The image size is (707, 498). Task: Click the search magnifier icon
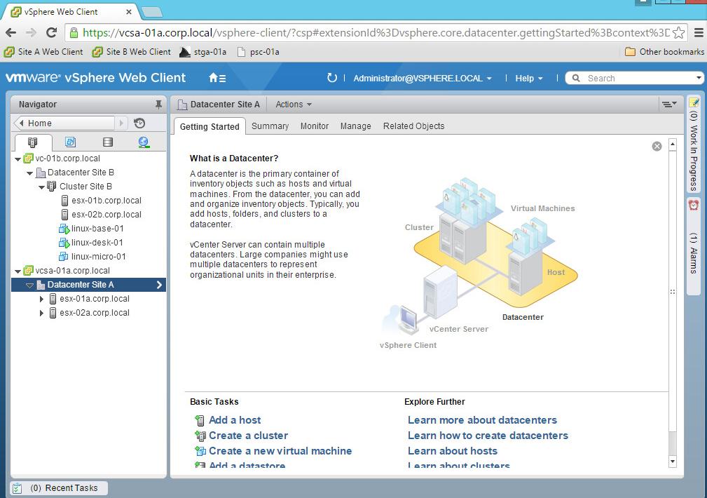click(x=576, y=78)
